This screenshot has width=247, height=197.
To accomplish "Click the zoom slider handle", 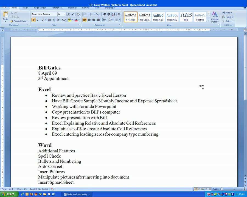I will pyautogui.click(x=234, y=189).
